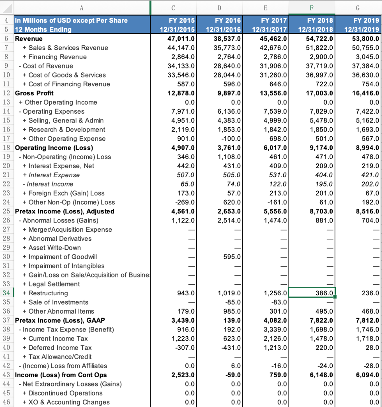The width and height of the screenshot is (382, 407).
Task: Select the FY 2019 header cell
Action: (357, 20)
